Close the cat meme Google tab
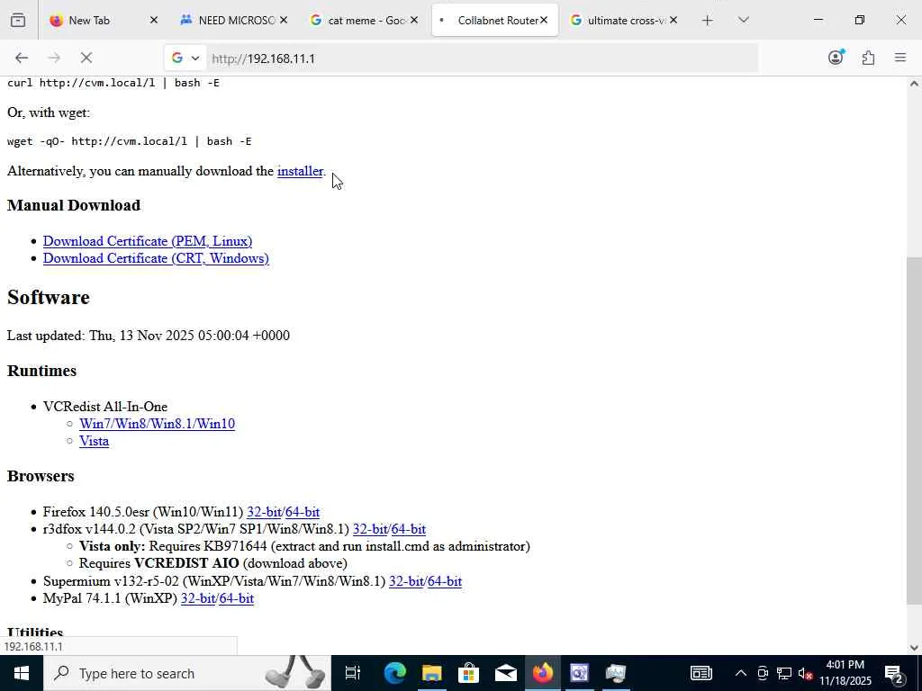The height and width of the screenshot is (691, 922). click(414, 21)
